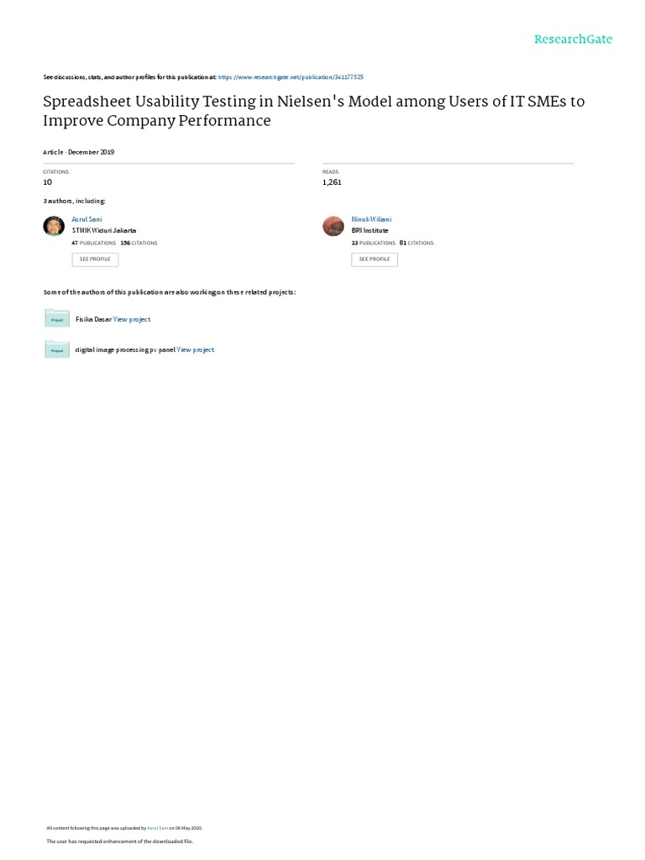Click the STMIK Widuri Jakarta affiliation

104,230
